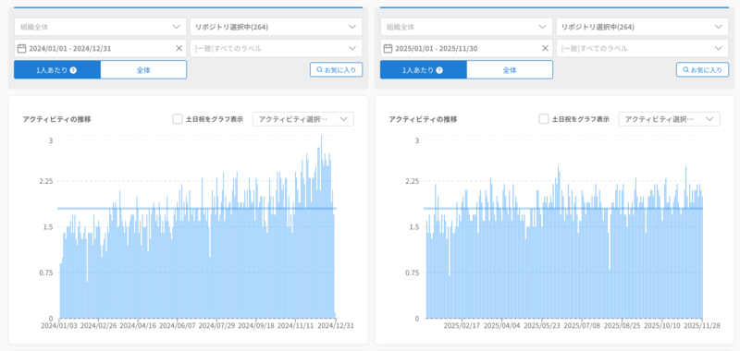Click calendar icon of the 2024 date field
The height and width of the screenshot is (351, 740).
[21, 48]
